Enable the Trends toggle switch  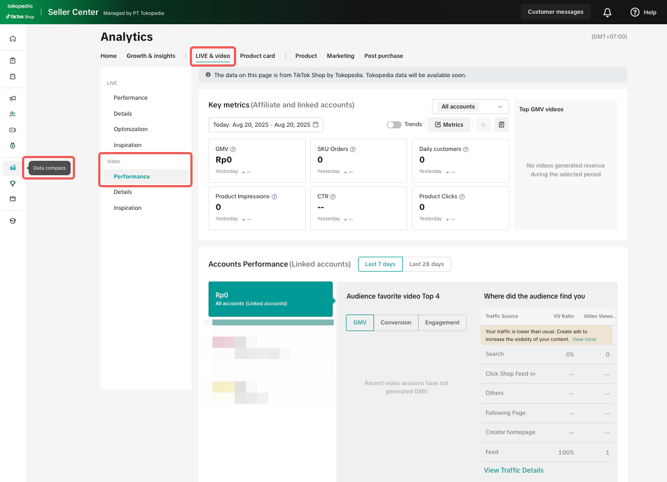(x=394, y=124)
